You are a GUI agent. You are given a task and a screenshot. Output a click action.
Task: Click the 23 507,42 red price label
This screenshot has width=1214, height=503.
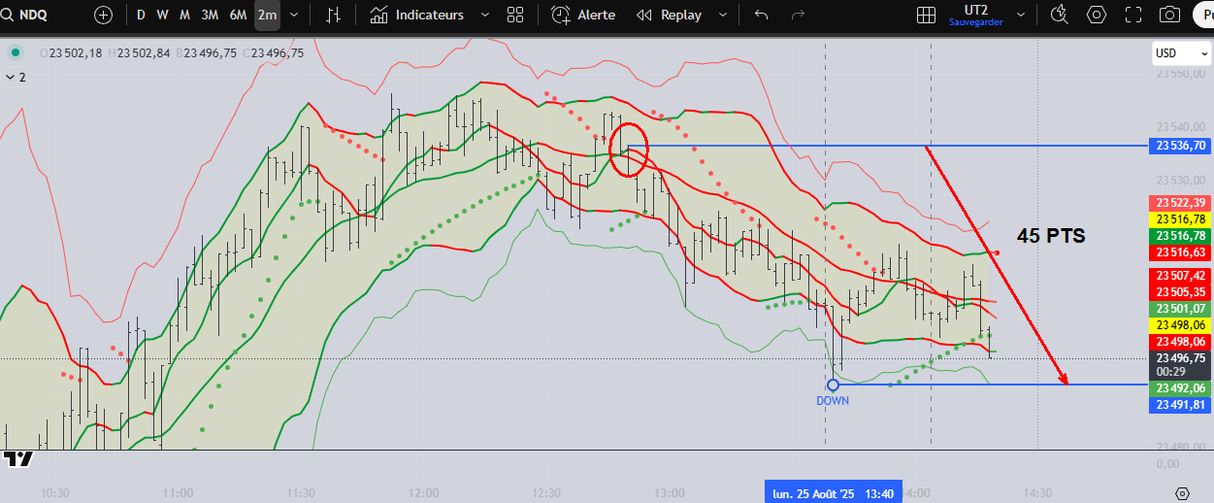pyautogui.click(x=1180, y=276)
